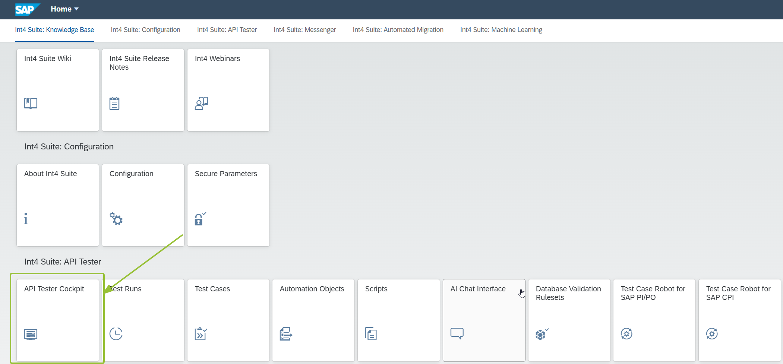Select Int4 Suite: Automated Migration tab

[398, 30]
